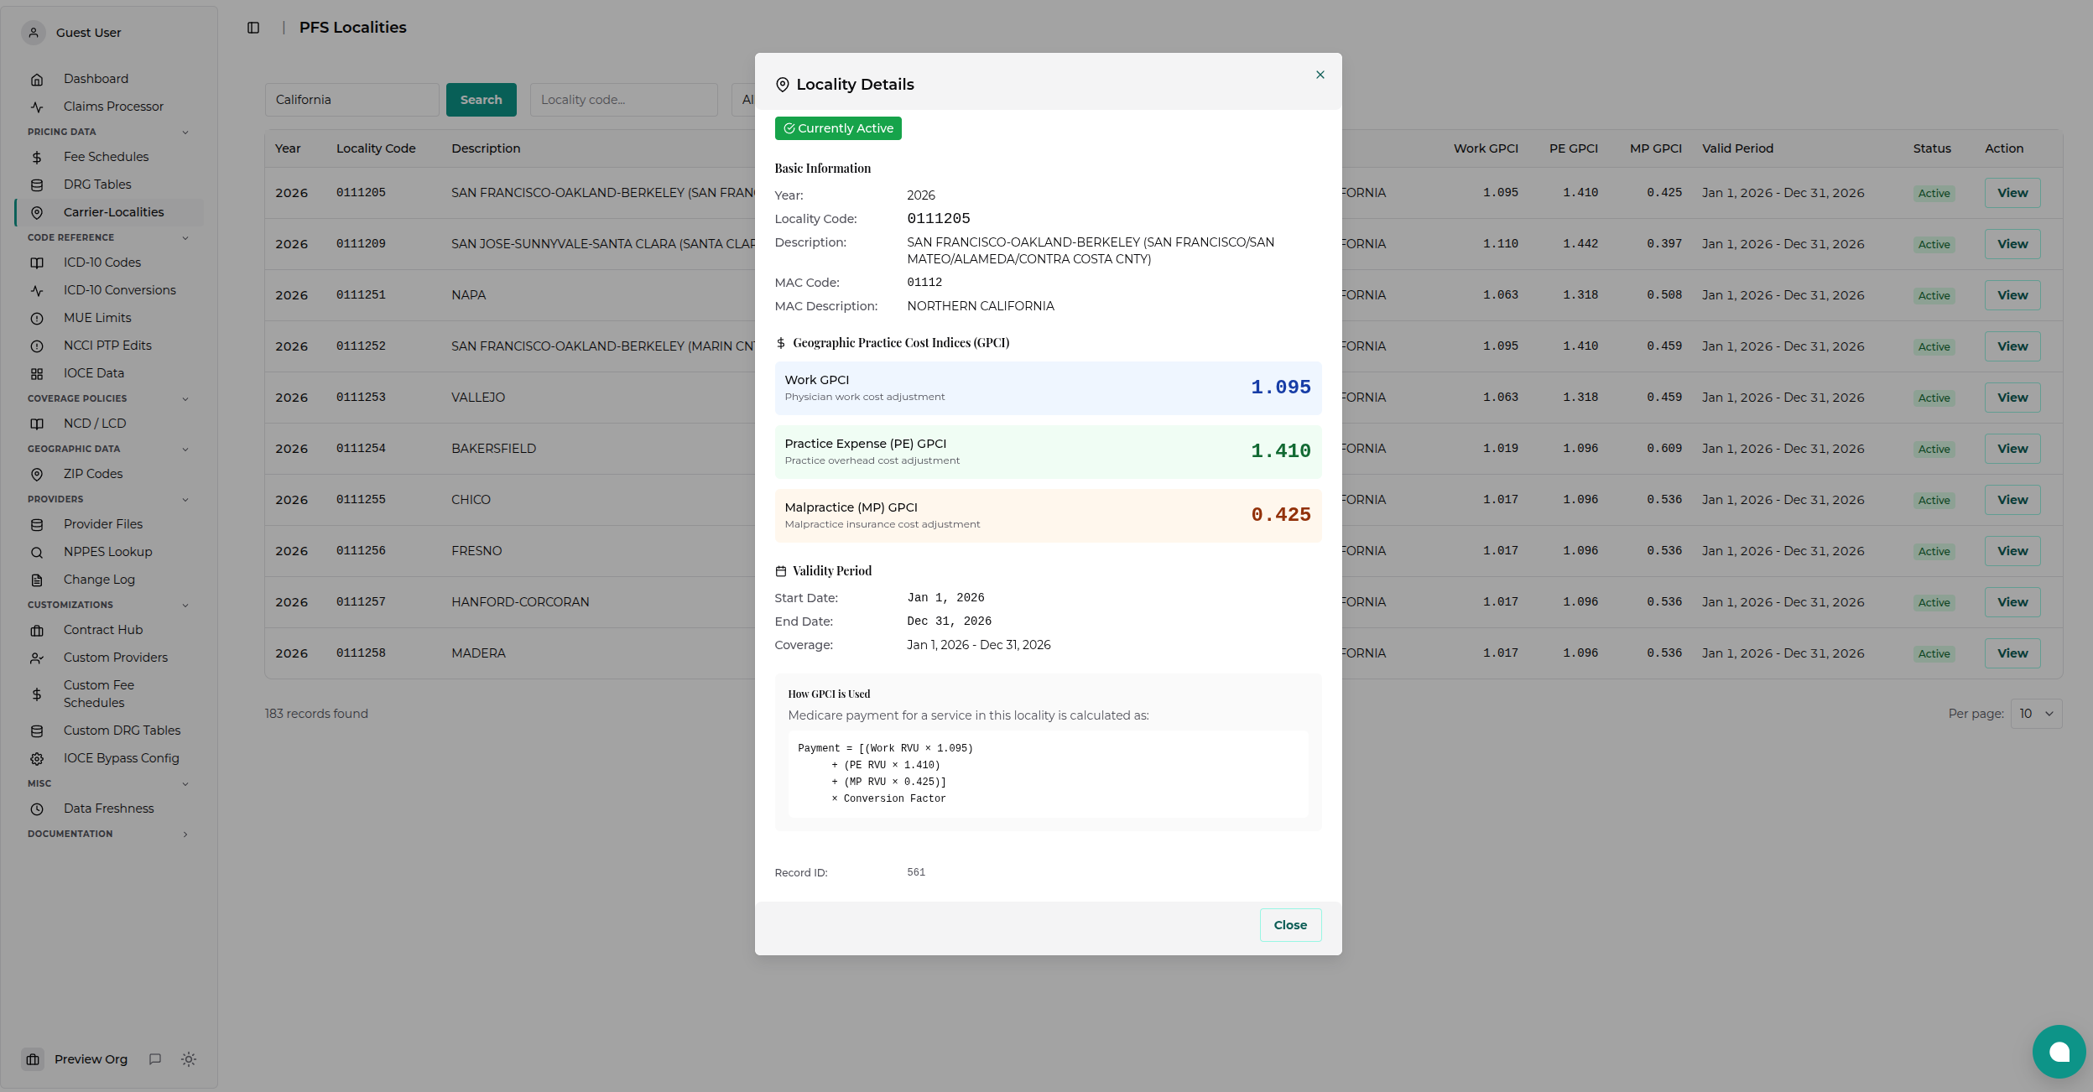
Task: Click the NPPES Lookup search icon
Action: [x=37, y=553]
